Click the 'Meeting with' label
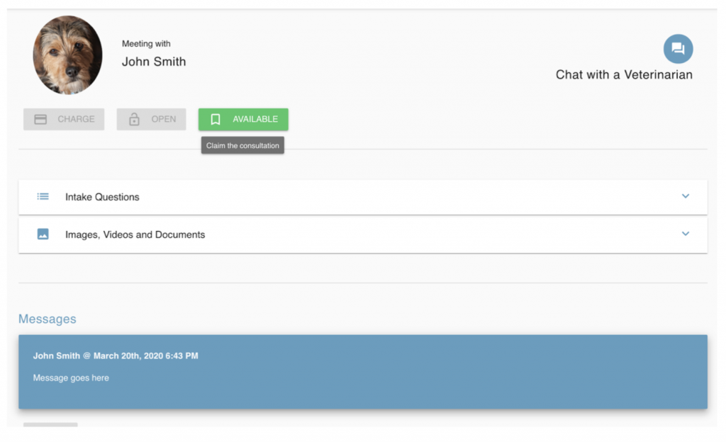 (146, 43)
